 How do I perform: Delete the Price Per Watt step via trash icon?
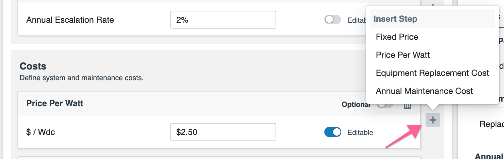[x=407, y=106]
